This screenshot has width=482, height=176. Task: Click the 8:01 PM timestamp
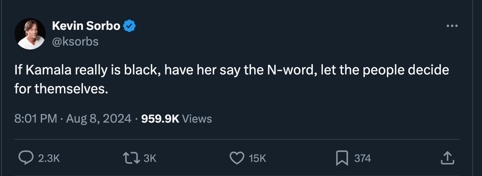(x=35, y=119)
